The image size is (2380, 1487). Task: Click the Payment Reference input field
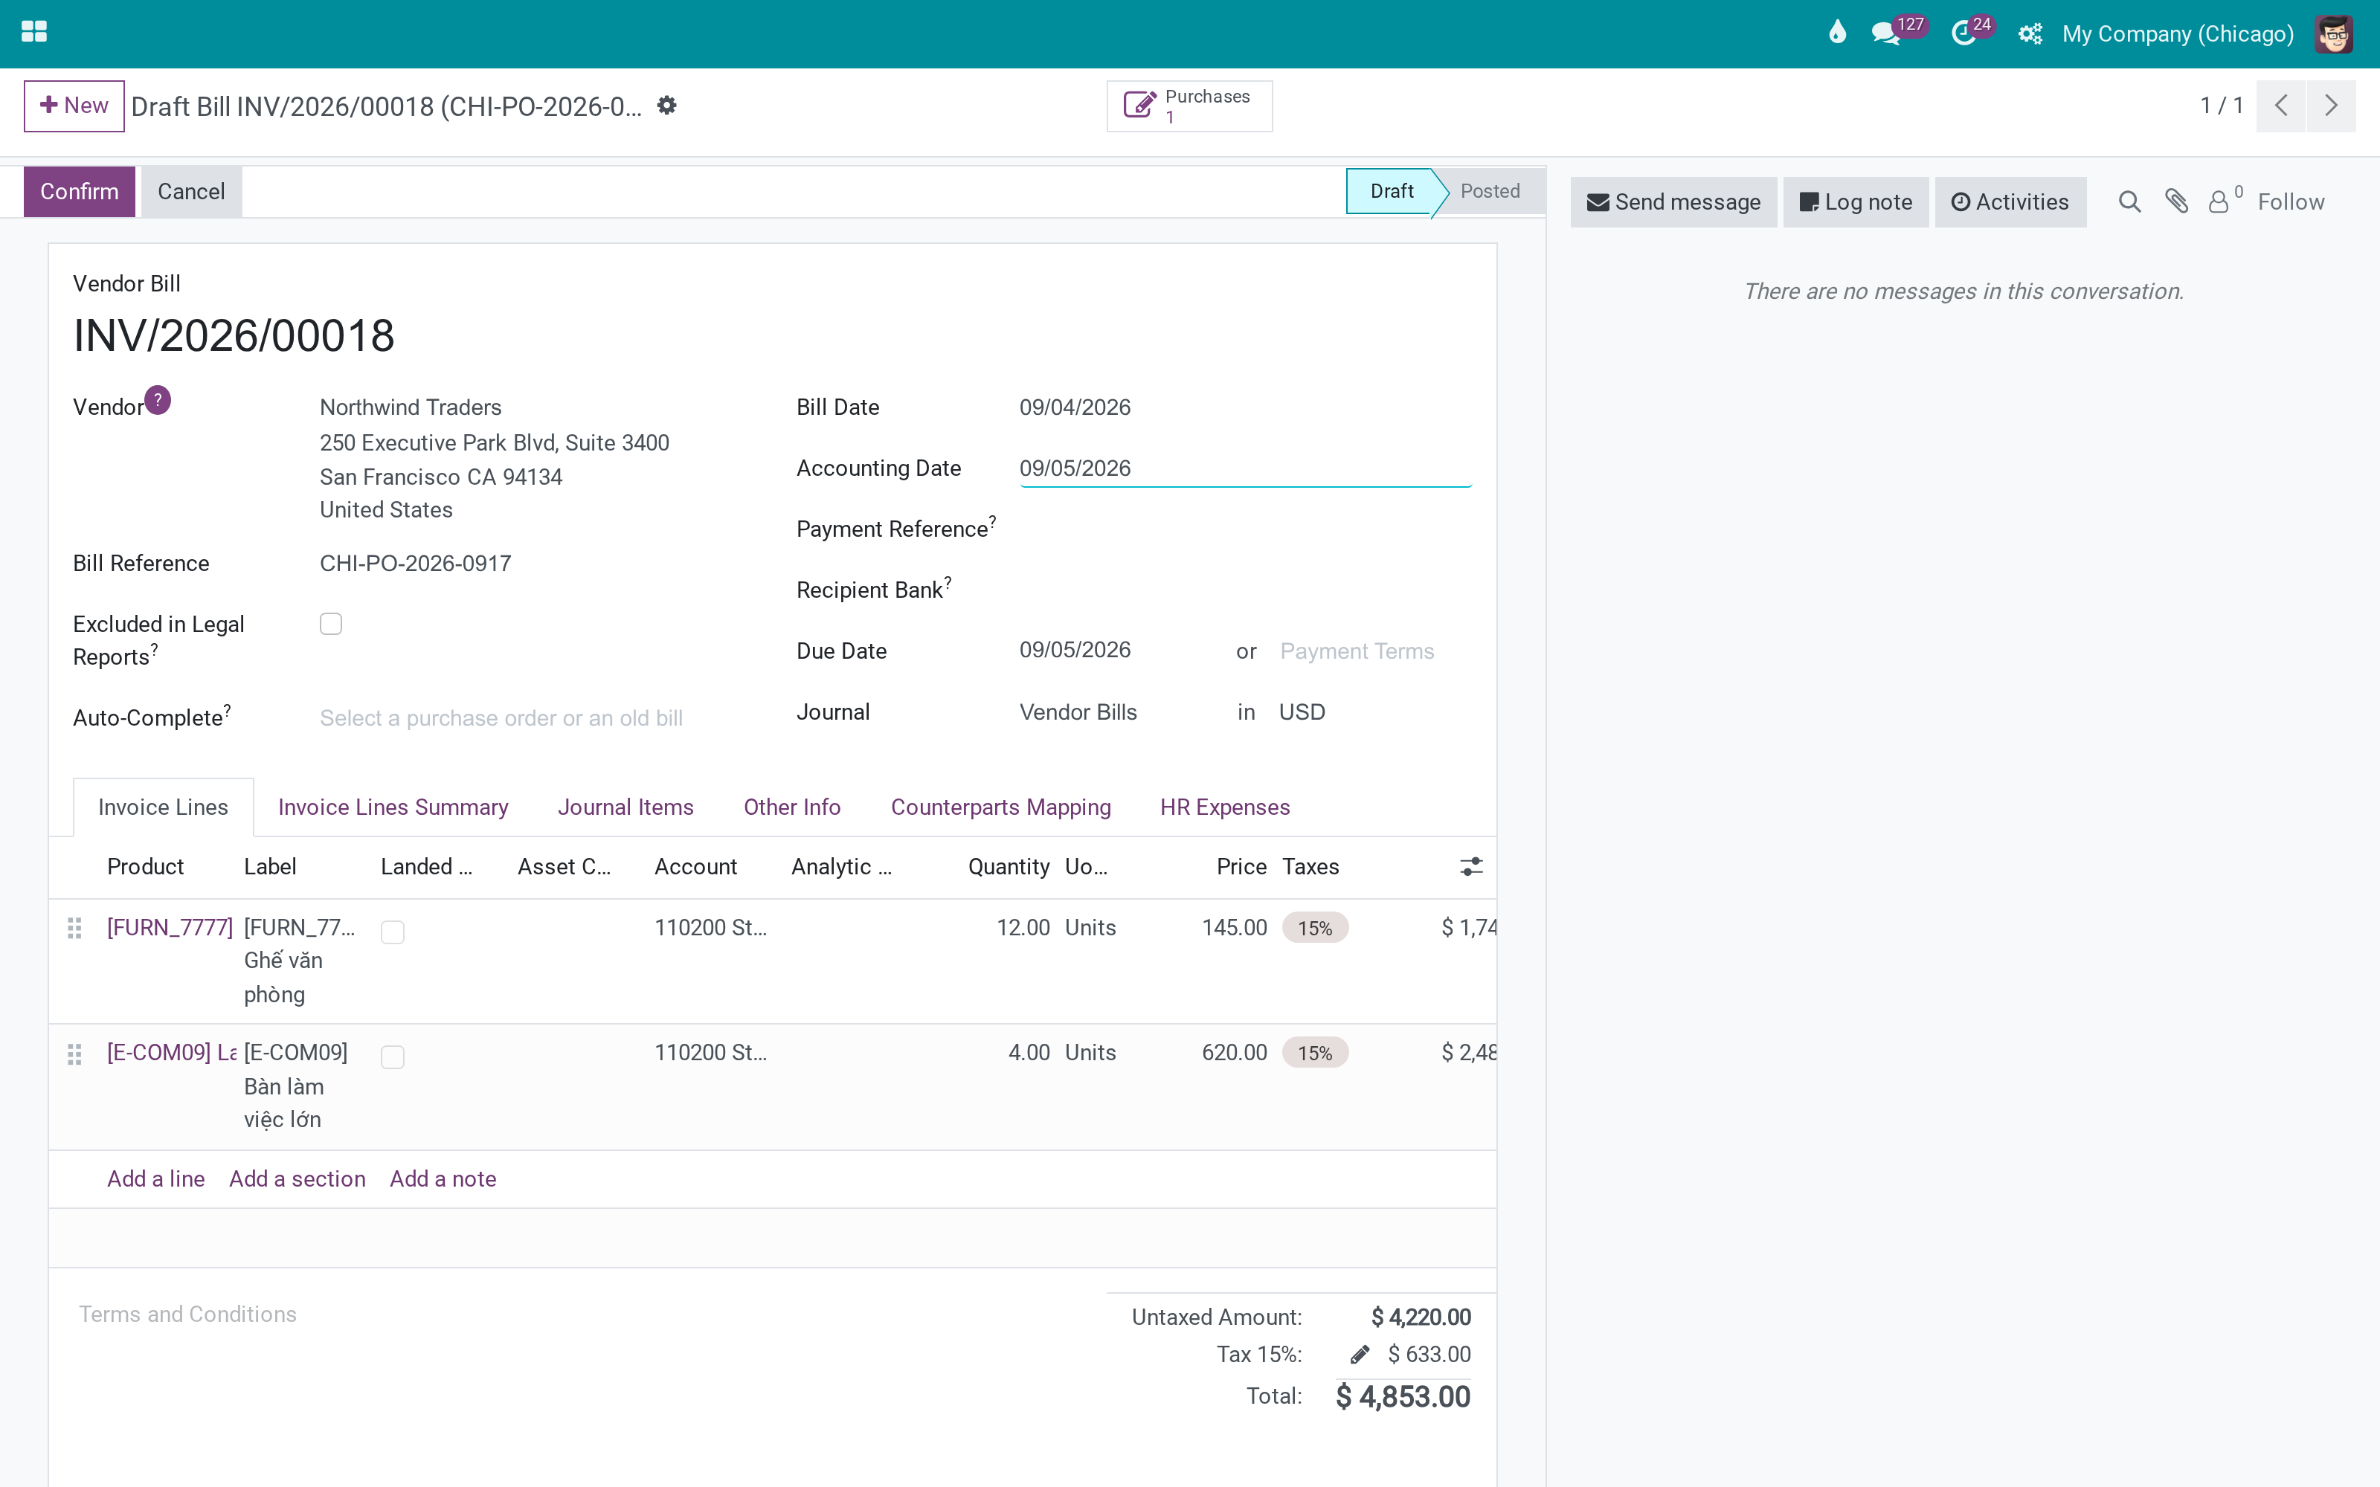click(1245, 529)
